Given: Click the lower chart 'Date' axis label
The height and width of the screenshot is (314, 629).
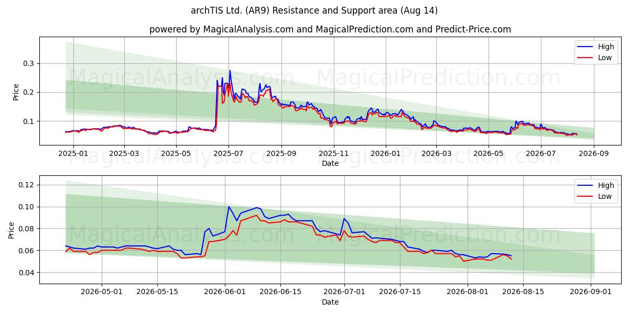Looking at the screenshot, I should tap(330, 302).
